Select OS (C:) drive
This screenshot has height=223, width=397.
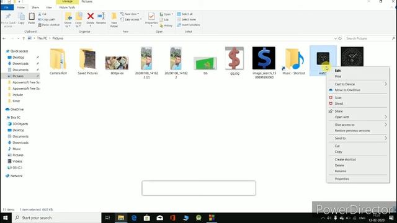(x=17, y=168)
